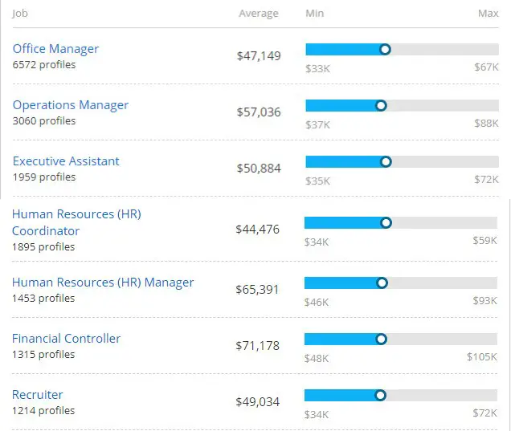Click the Max column header
The height and width of the screenshot is (431, 511).
[x=488, y=14]
